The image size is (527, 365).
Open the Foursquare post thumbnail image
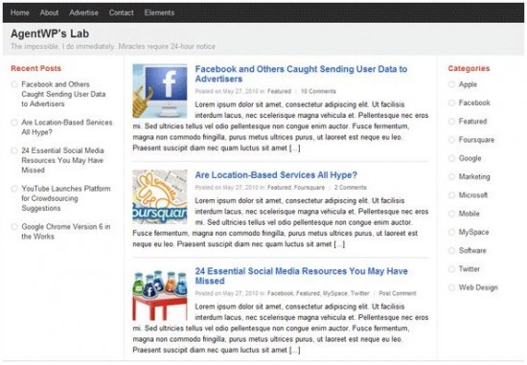pyautogui.click(x=160, y=197)
